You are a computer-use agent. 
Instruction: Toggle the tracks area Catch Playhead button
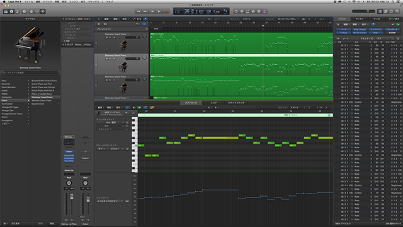click(145, 19)
